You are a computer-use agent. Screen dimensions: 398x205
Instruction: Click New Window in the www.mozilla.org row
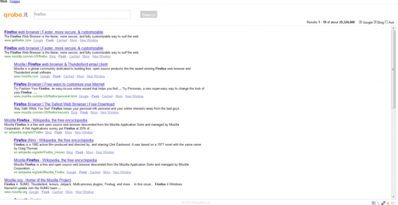85,192
